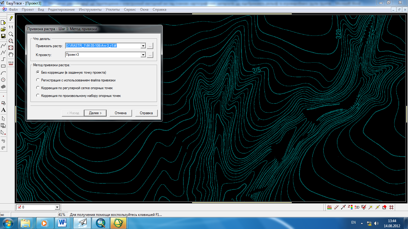Click the Open folder icon
Viewport: 408px width, 229px height.
(x=3, y=29)
